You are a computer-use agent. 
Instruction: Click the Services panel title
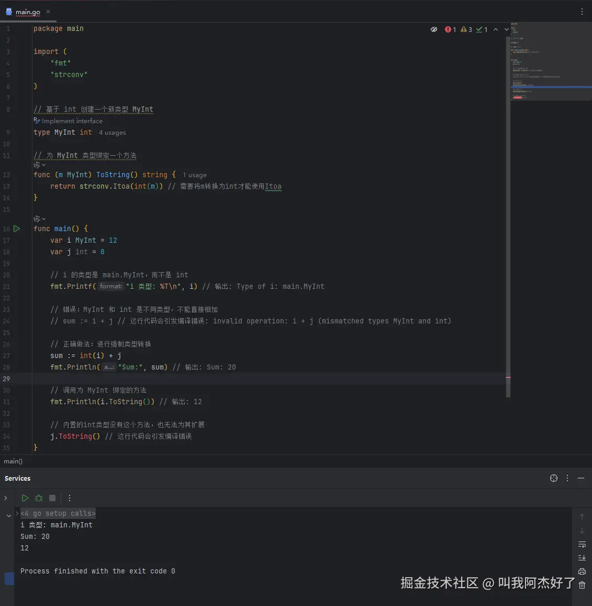[x=17, y=479]
